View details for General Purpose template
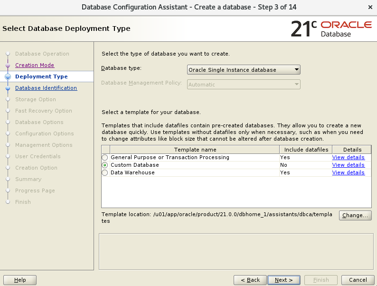 pos(348,157)
